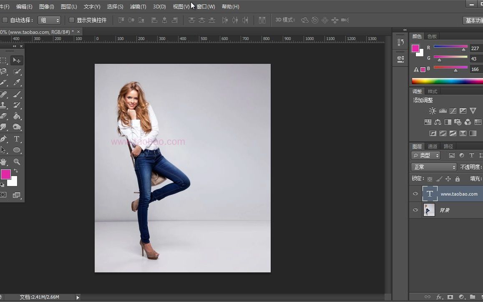This screenshot has width=483, height=302.
Task: Add a Gradient Map adjustment
Action: [x=473, y=133]
